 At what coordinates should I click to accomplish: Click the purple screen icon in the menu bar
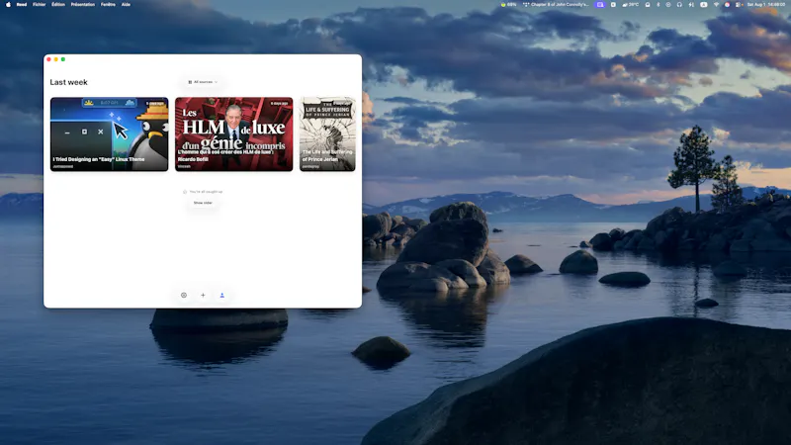(x=600, y=5)
